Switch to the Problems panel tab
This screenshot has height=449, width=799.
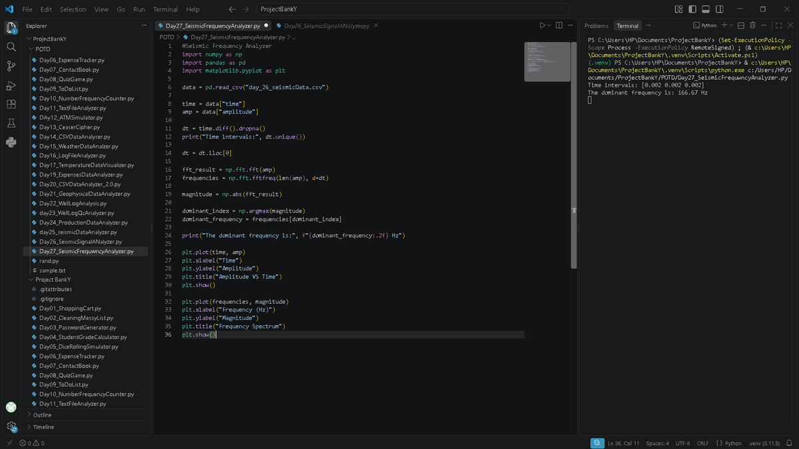(x=596, y=26)
